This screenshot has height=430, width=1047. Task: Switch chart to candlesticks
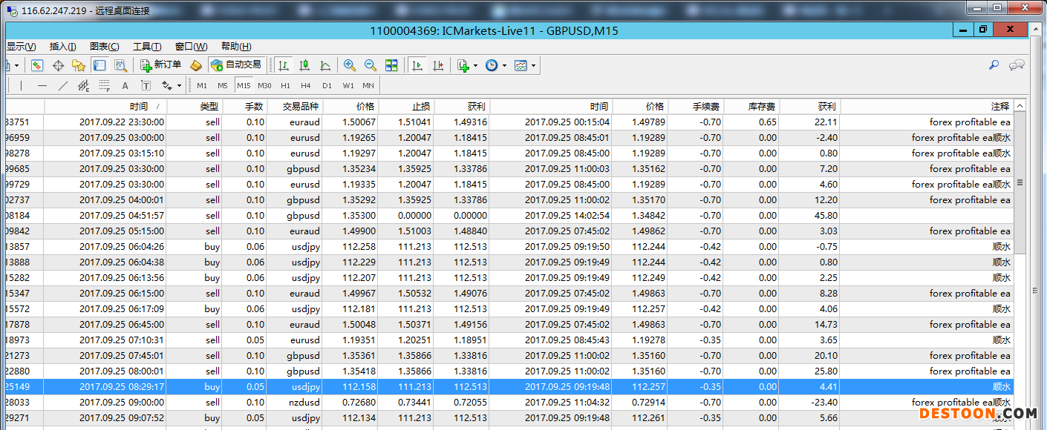(304, 65)
